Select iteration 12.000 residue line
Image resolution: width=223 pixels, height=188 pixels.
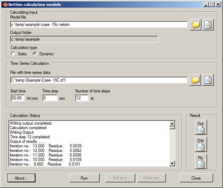point(46,150)
